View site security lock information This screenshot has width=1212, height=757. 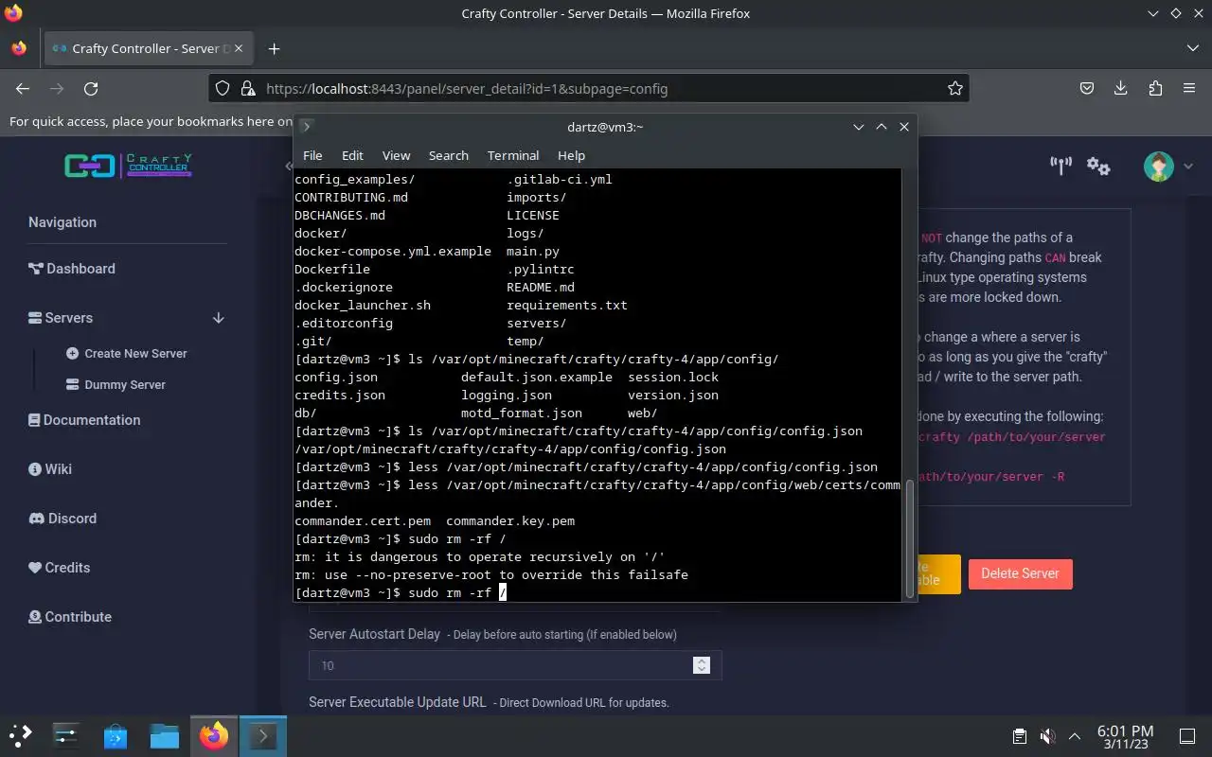click(248, 88)
